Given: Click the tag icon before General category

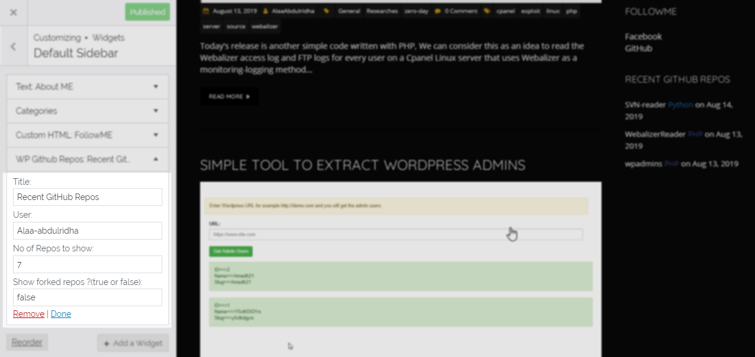Looking at the screenshot, I should click(326, 11).
